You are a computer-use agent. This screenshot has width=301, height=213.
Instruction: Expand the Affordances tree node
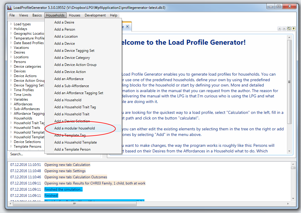coord(11,104)
